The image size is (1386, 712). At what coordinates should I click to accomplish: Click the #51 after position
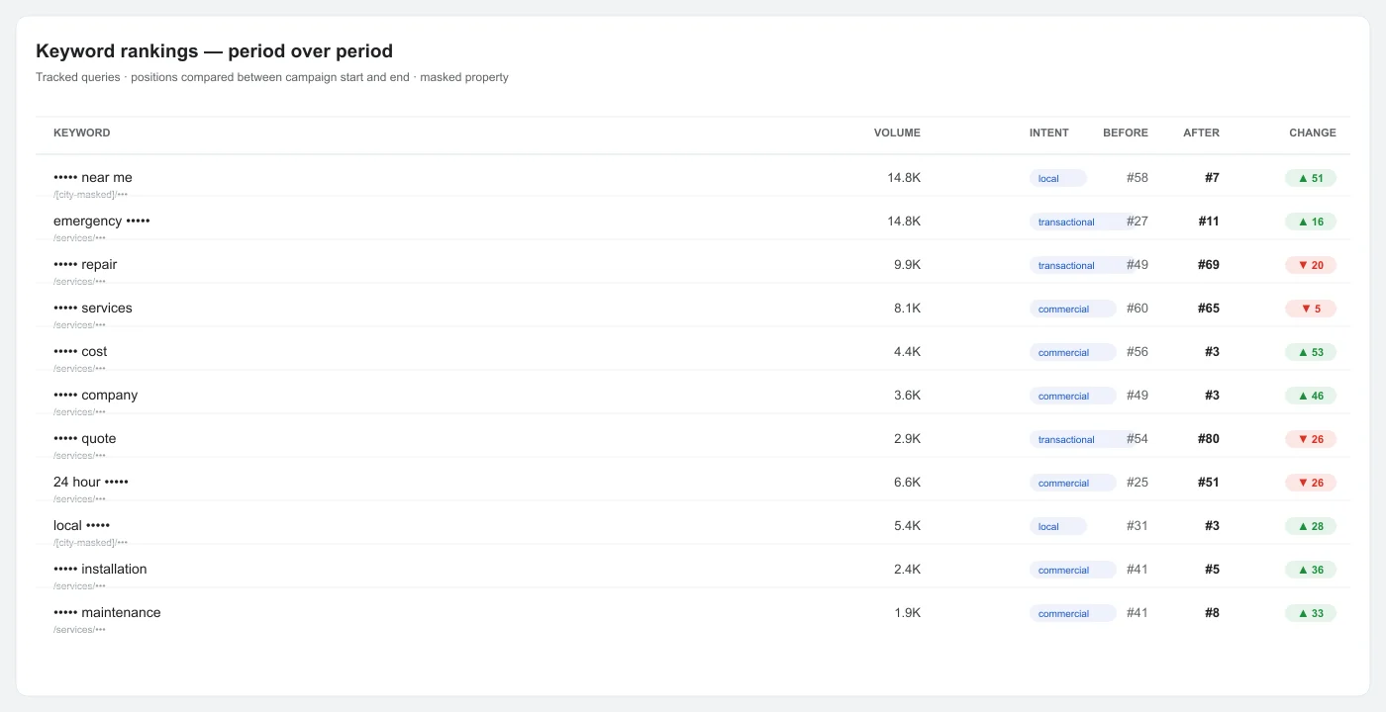pos(1209,483)
